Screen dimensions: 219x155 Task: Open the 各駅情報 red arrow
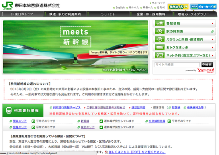(213, 23)
